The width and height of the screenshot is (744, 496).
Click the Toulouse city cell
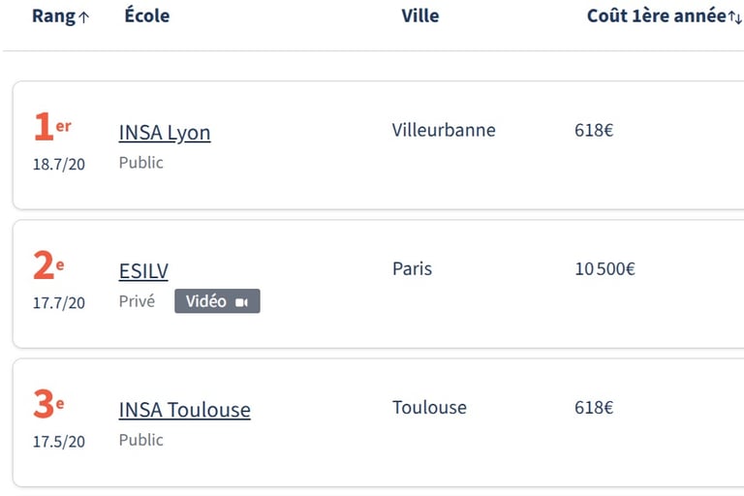click(x=429, y=408)
